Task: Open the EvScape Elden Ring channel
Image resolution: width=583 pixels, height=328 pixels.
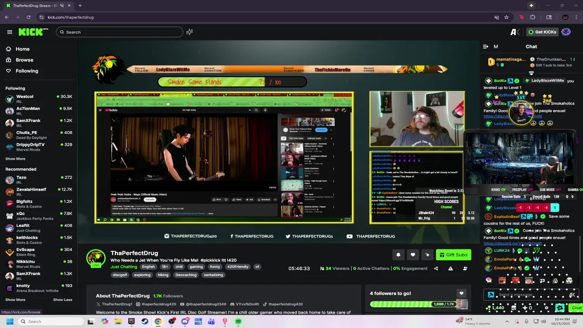Action: pyautogui.click(x=39, y=252)
